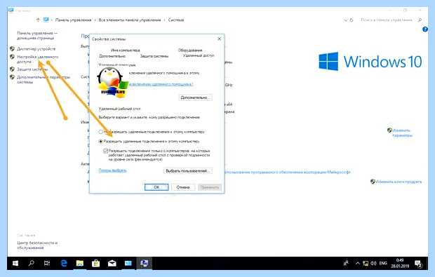Open Microsoft Store from the taskbar

[x=95, y=263]
